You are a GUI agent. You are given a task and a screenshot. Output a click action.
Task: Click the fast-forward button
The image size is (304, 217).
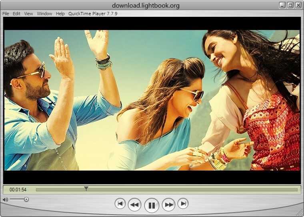[168, 205]
